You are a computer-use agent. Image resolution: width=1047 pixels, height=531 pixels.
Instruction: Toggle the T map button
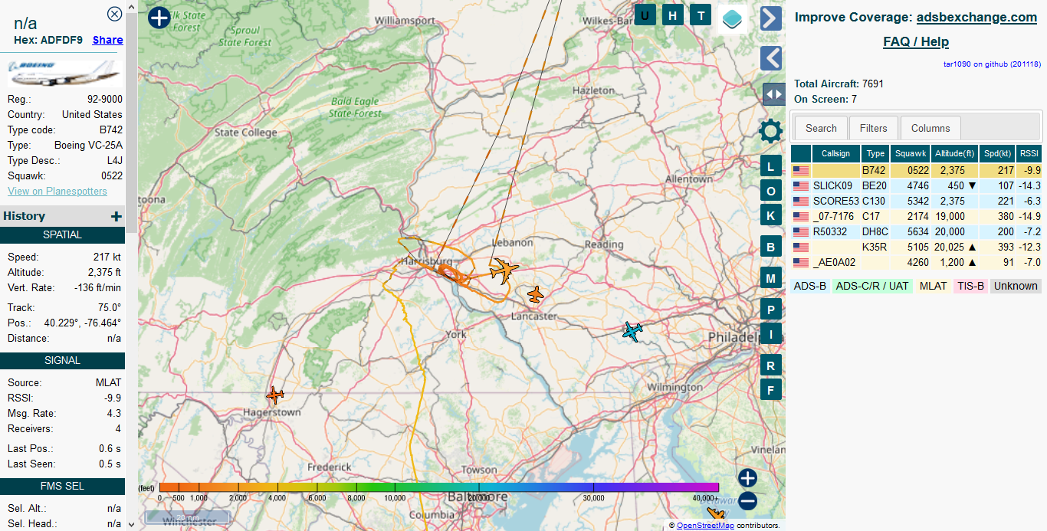click(x=701, y=15)
